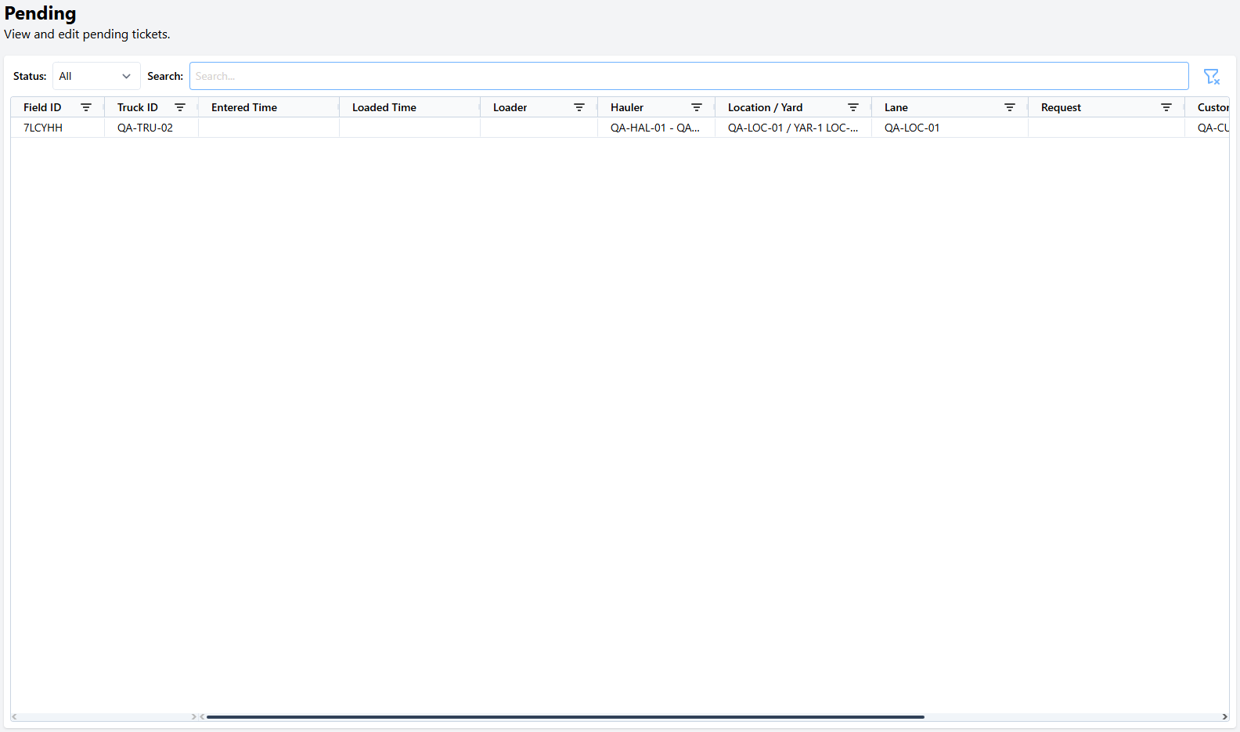Click the scroll right arrow at bottom
This screenshot has width=1240, height=732.
click(x=1224, y=716)
